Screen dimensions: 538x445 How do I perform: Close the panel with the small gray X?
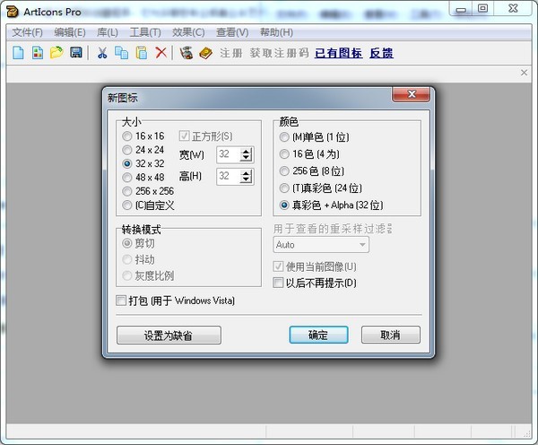point(524,73)
